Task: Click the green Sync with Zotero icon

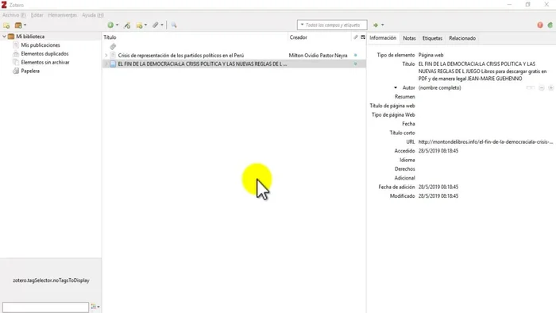Action: pyautogui.click(x=550, y=25)
